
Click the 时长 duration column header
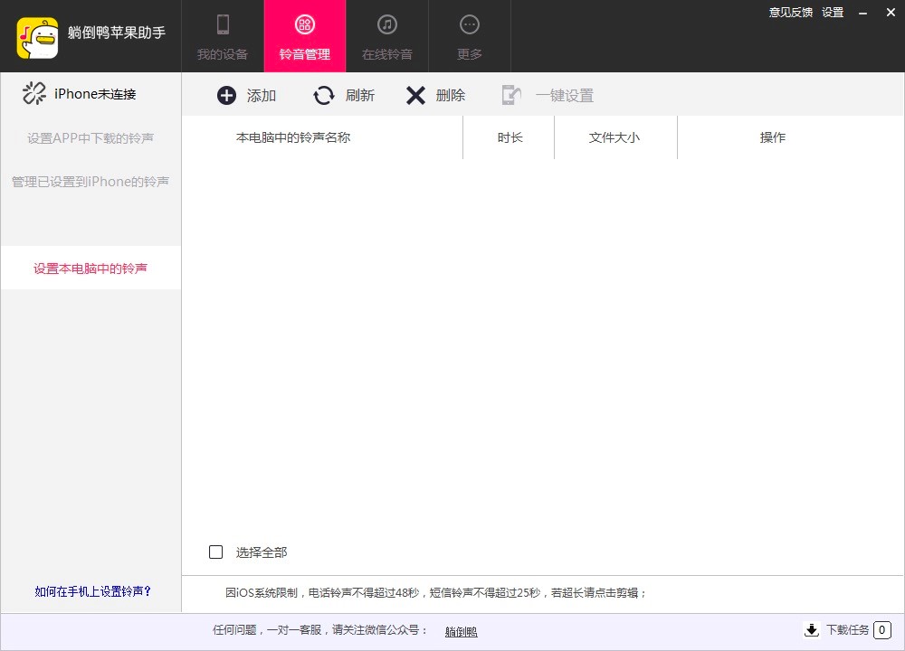510,137
